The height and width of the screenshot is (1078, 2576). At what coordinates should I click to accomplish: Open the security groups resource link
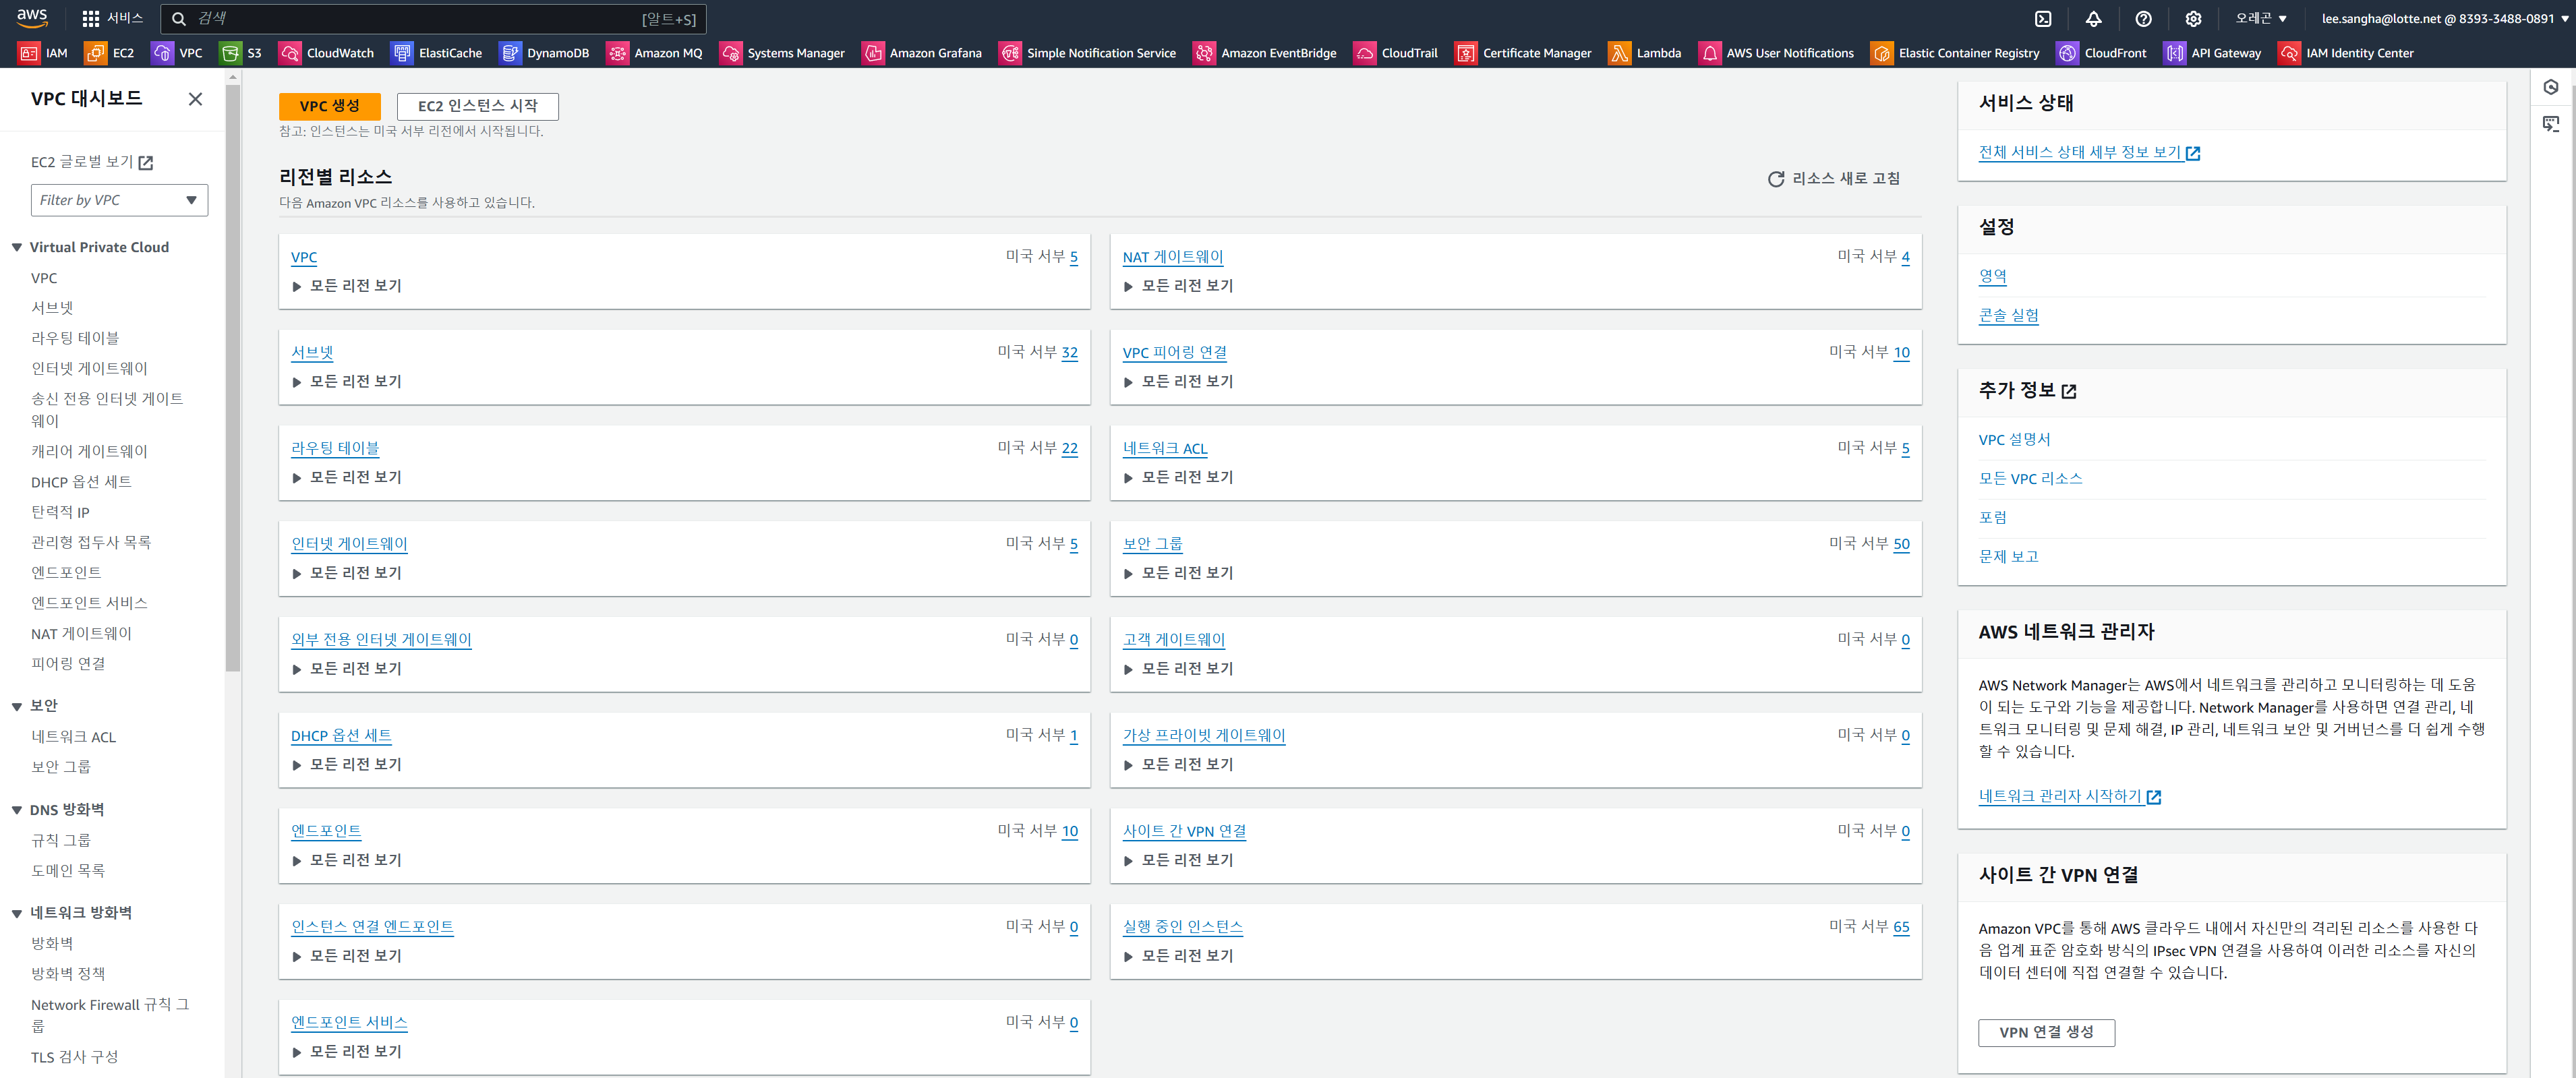(x=1152, y=544)
